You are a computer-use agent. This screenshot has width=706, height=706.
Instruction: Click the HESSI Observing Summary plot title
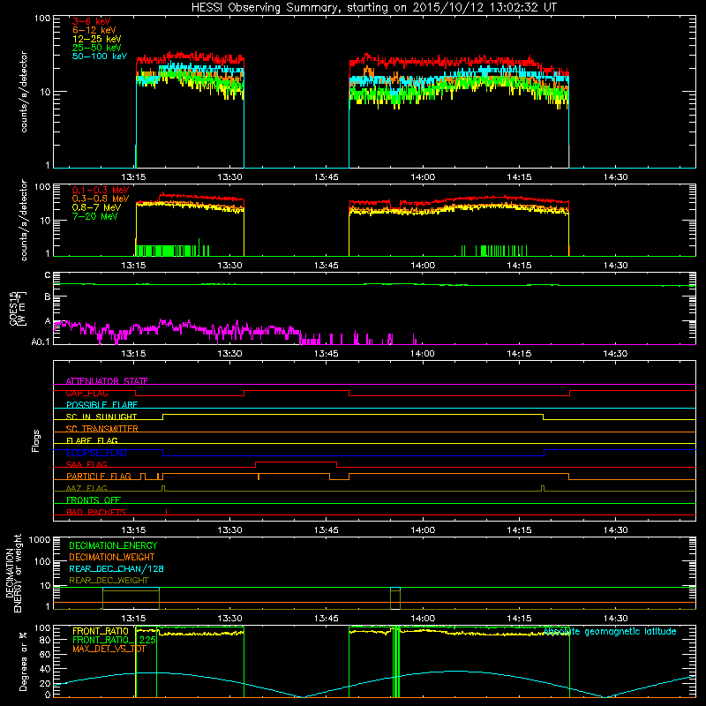pos(374,8)
